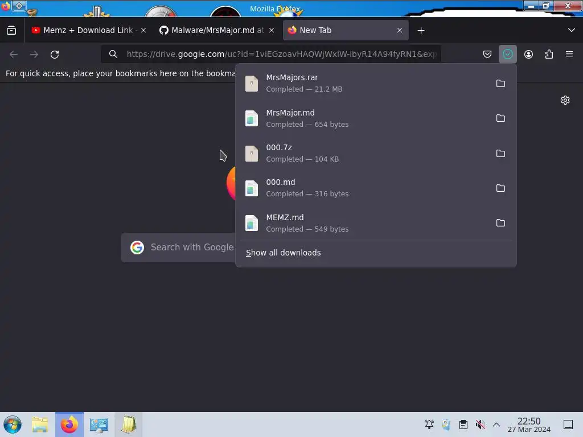Close the Malware/MrsMajor.md tab
Image resolution: width=583 pixels, height=437 pixels.
pos(272,30)
